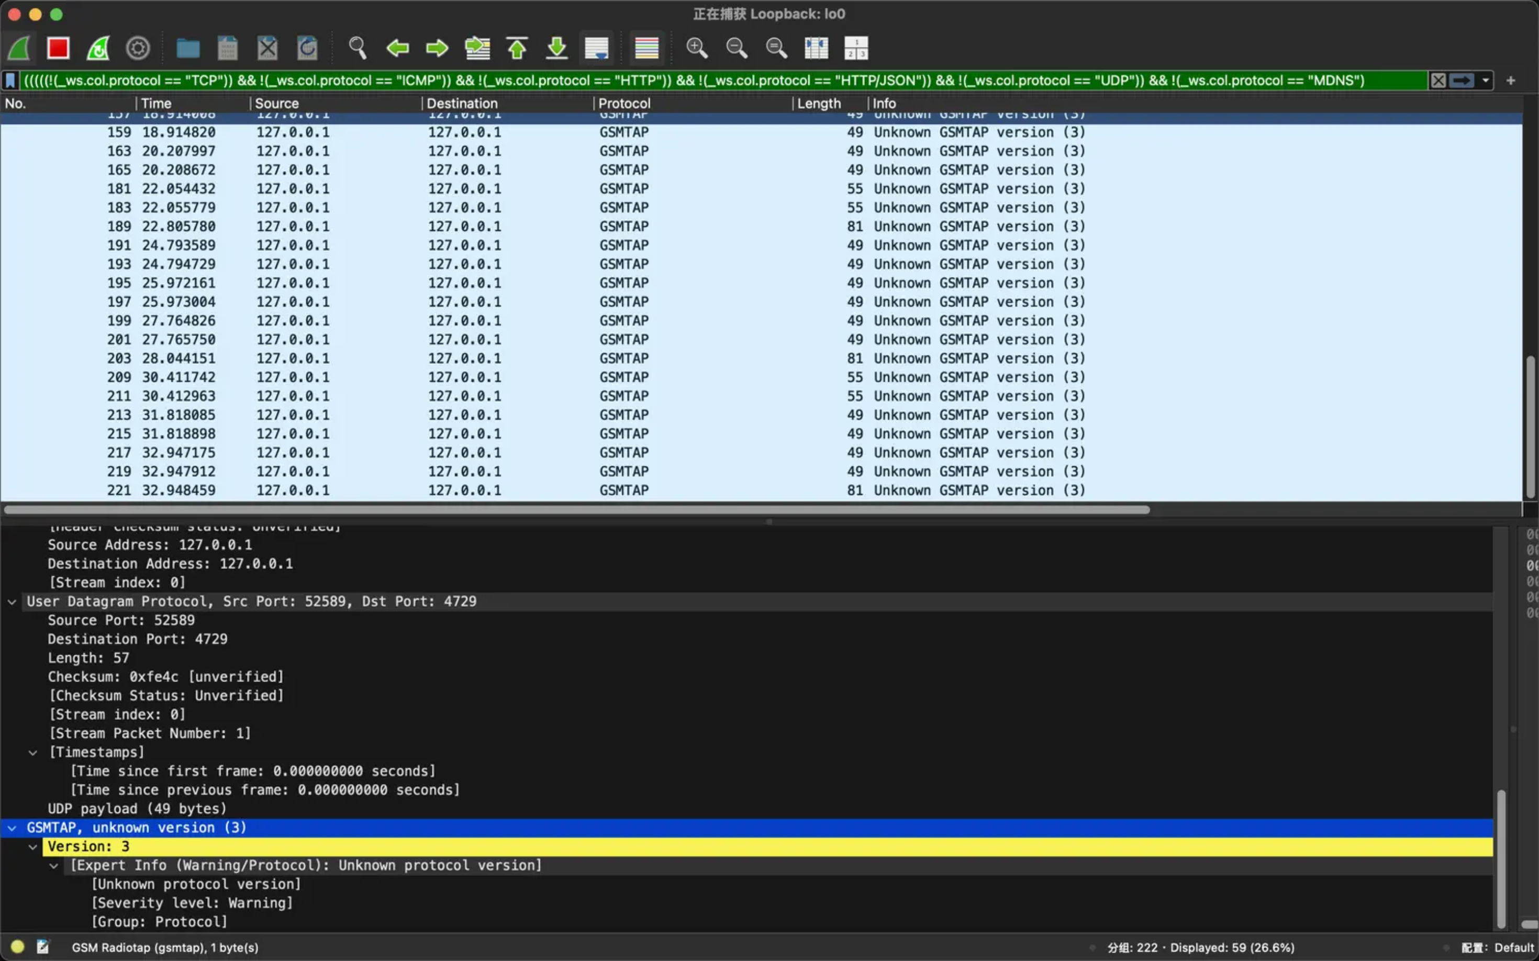This screenshot has width=1539, height=961.
Task: Open capture options gear icon
Action: pyautogui.click(x=137, y=48)
